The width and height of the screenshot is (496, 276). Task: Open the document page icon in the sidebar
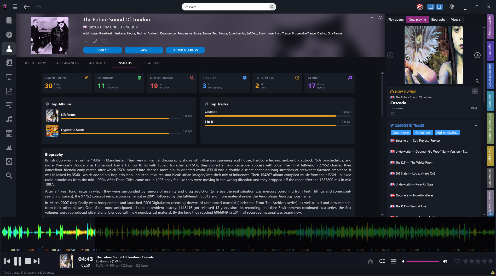click(x=9, y=91)
